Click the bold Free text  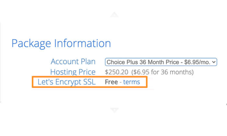tap(111, 82)
